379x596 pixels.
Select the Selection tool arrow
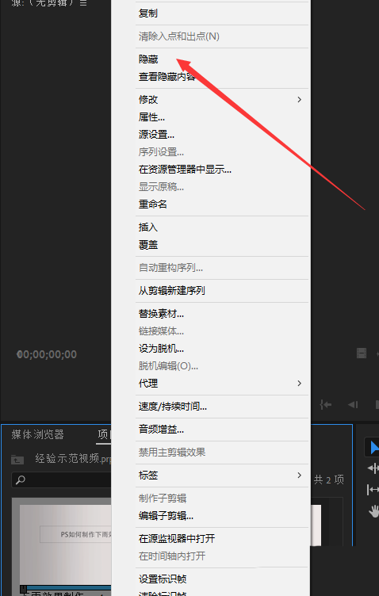[x=374, y=447]
